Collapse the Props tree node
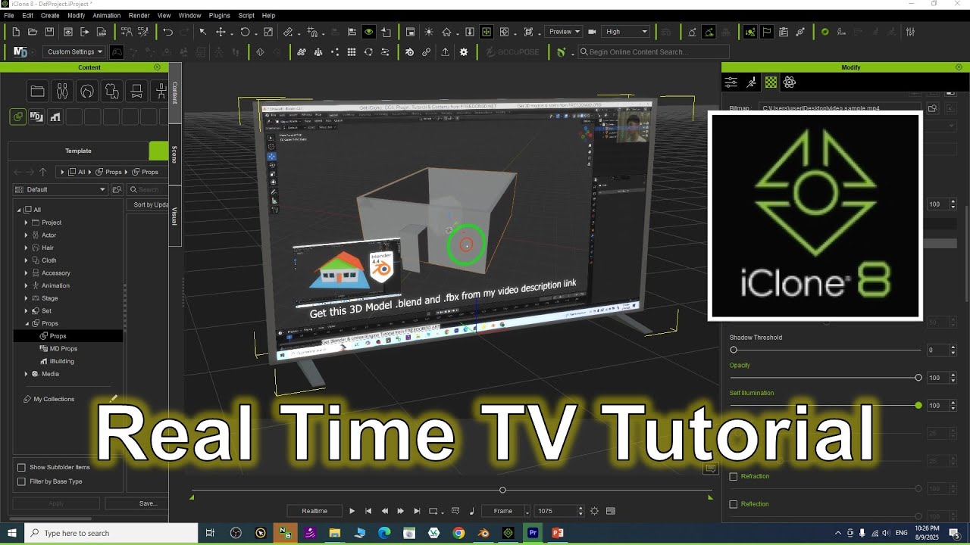This screenshot has width=970, height=545. [x=26, y=323]
